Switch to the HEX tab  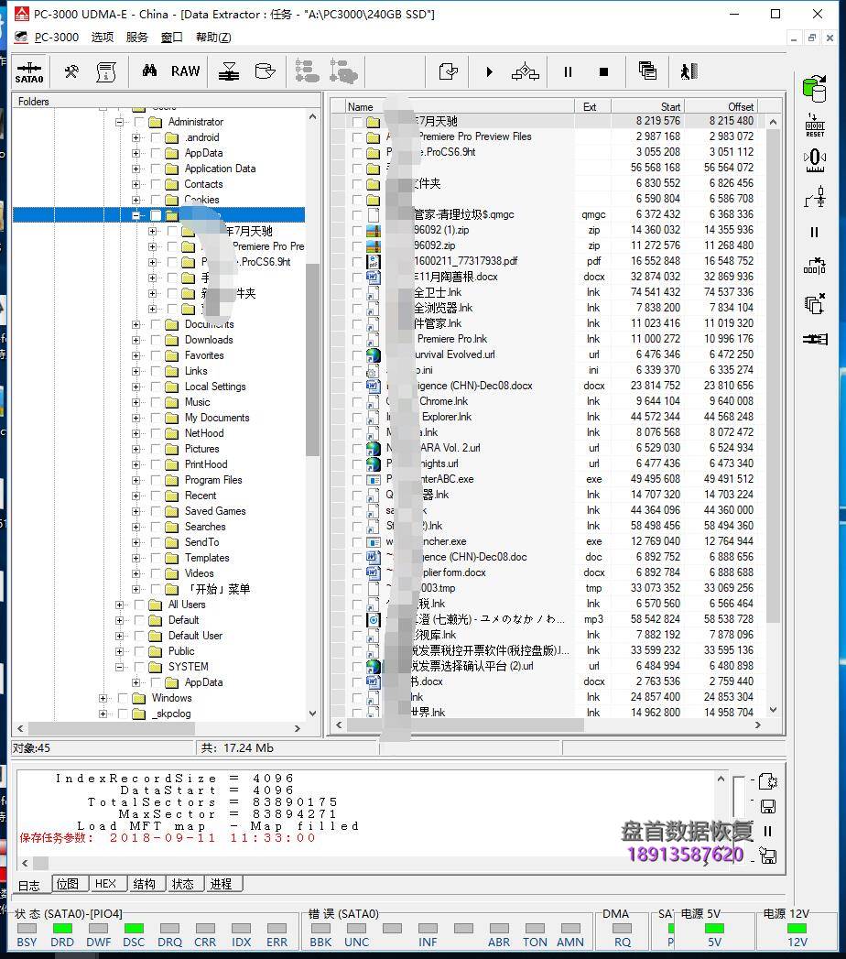pyautogui.click(x=105, y=884)
